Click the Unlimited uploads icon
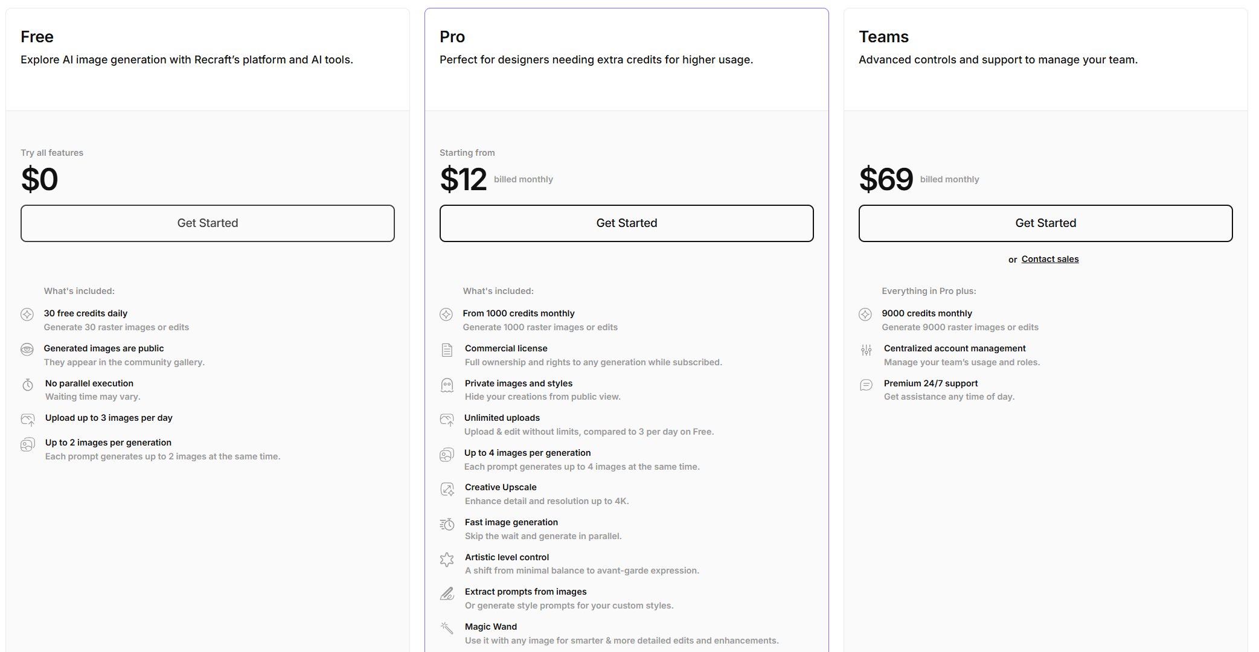This screenshot has height=652, width=1259. click(x=447, y=420)
